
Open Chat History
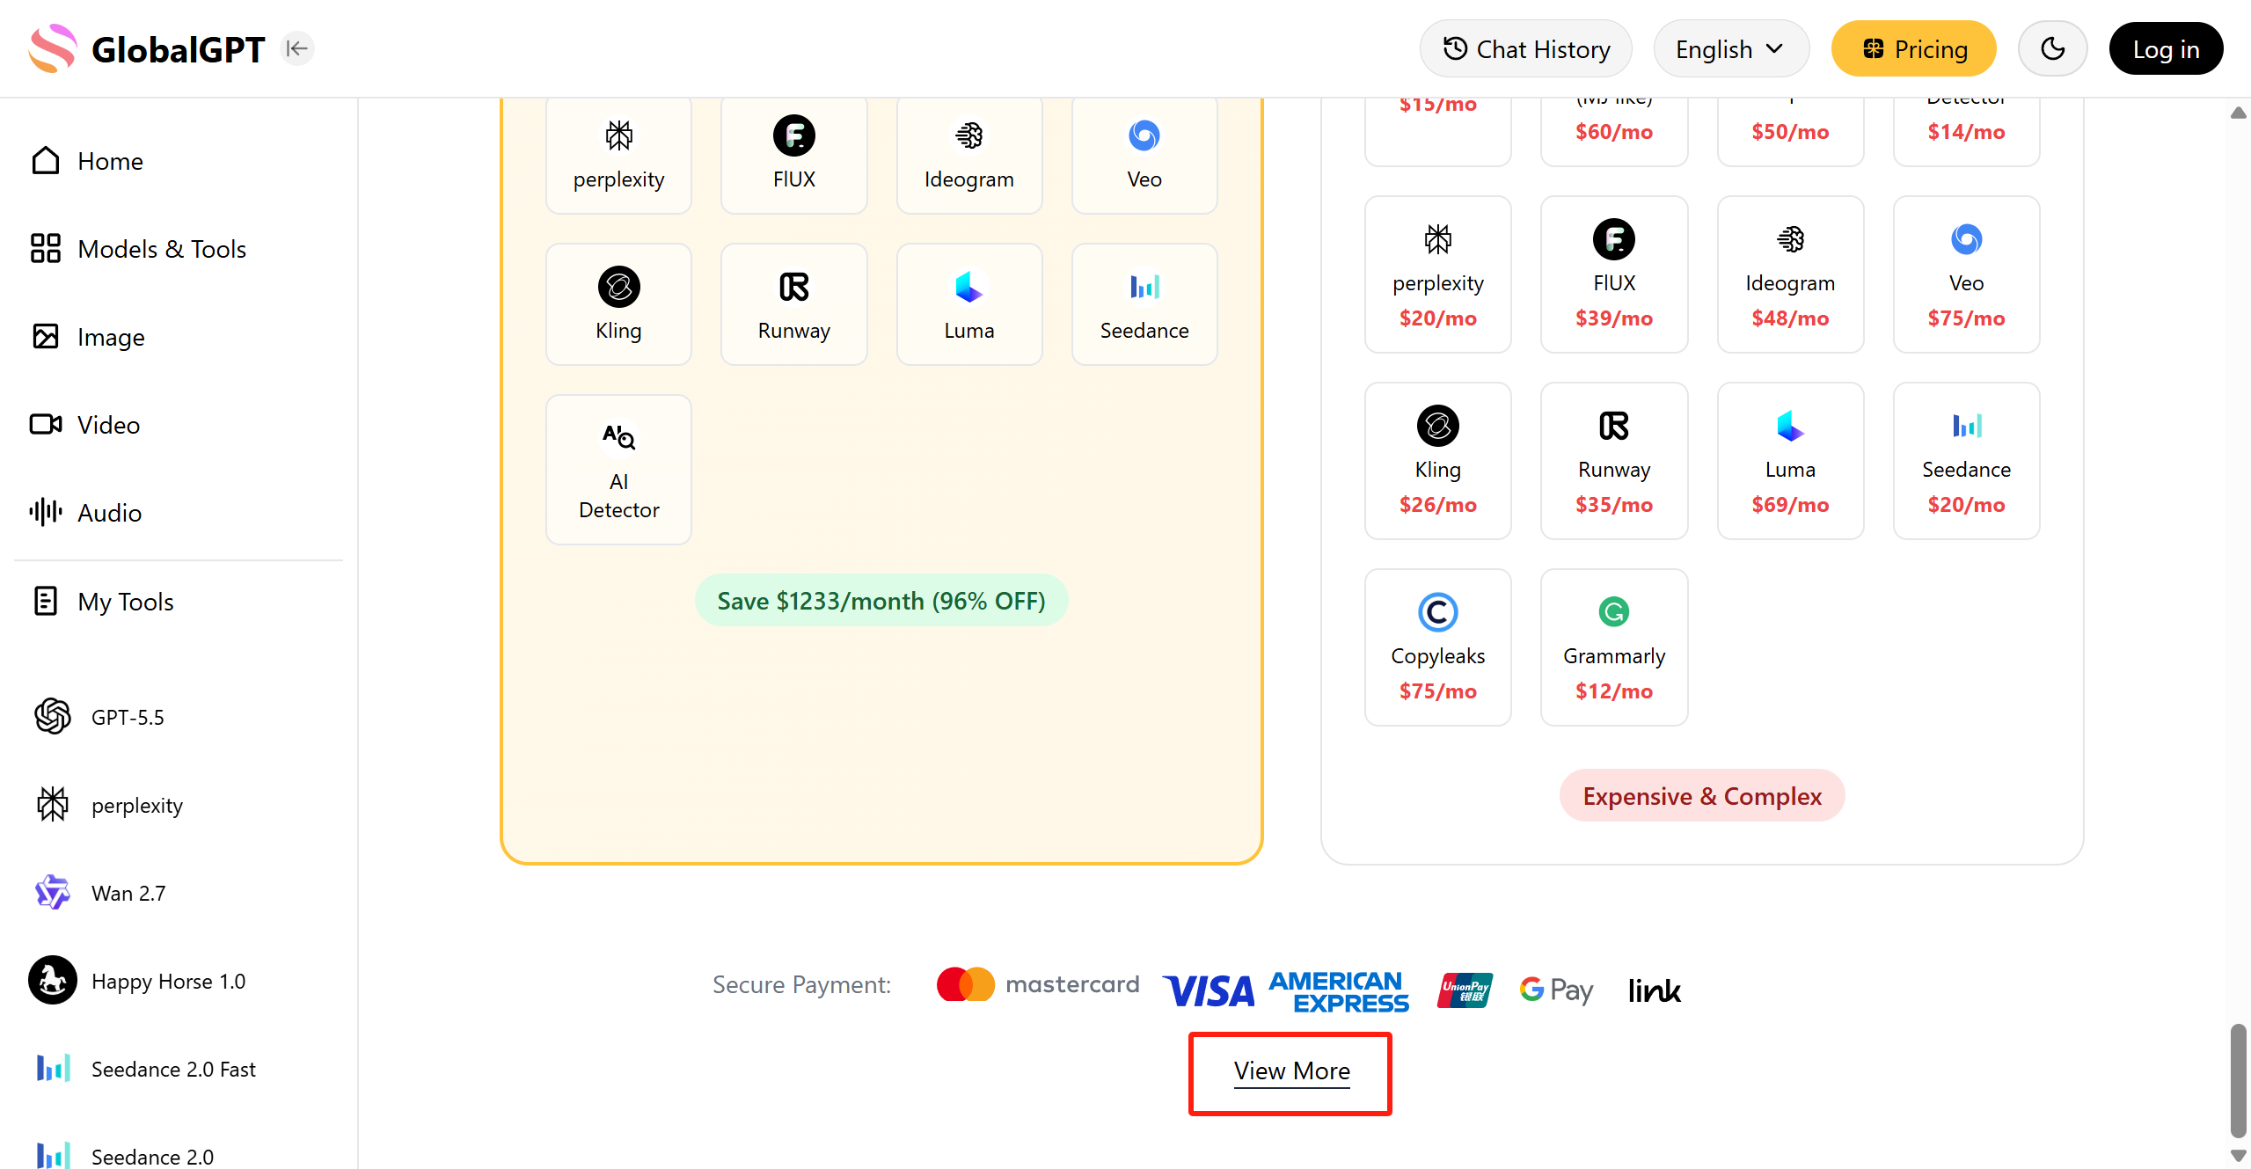coord(1525,48)
